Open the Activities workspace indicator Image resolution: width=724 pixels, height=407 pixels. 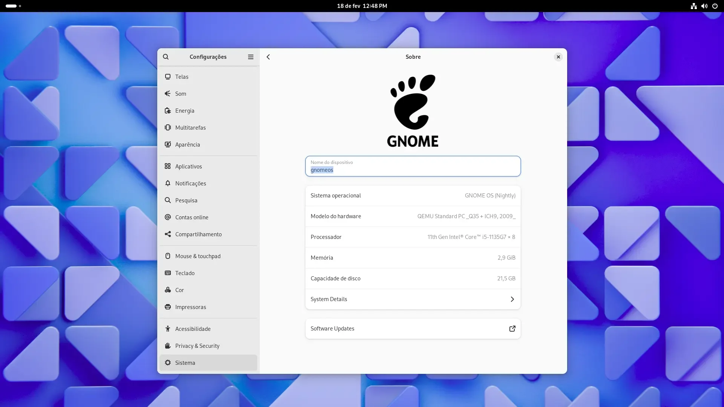[13, 6]
